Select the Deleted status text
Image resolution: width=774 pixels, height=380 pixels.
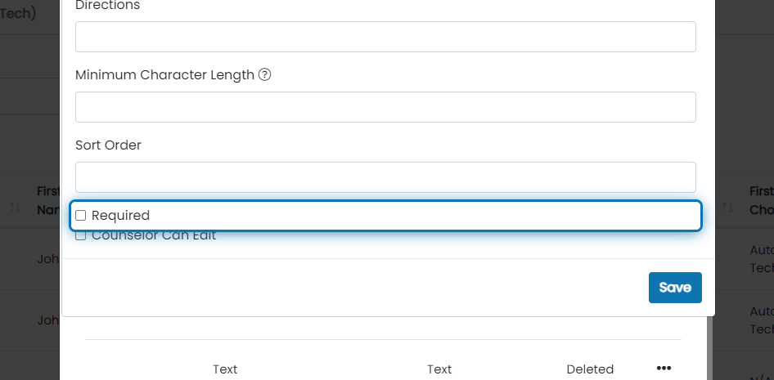(x=590, y=369)
